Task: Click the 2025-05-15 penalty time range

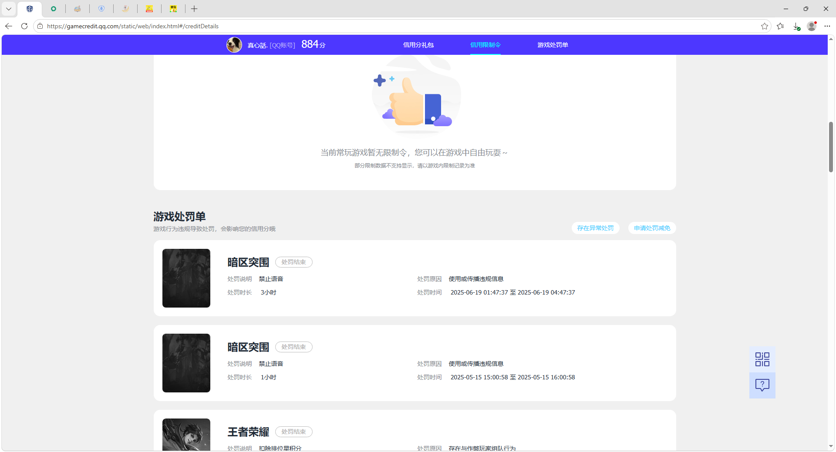Action: point(512,377)
